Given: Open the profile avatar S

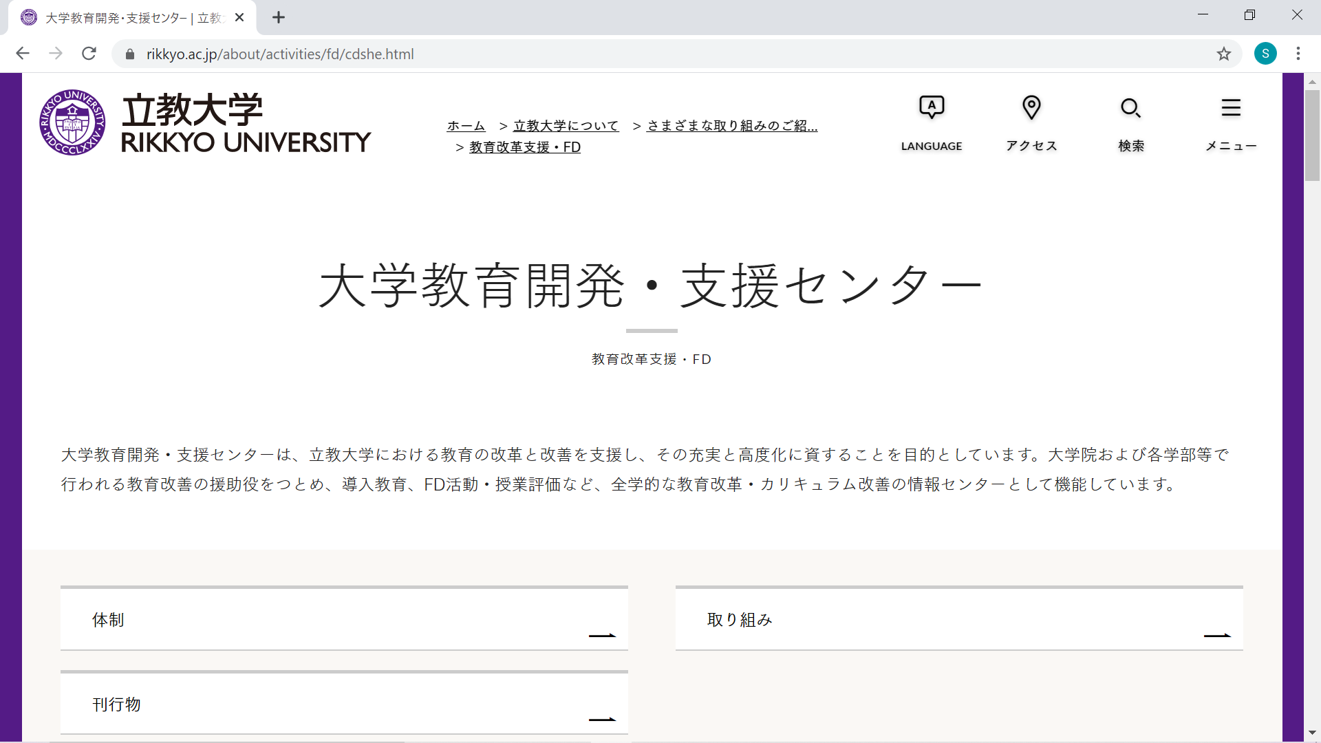Looking at the screenshot, I should coord(1265,54).
